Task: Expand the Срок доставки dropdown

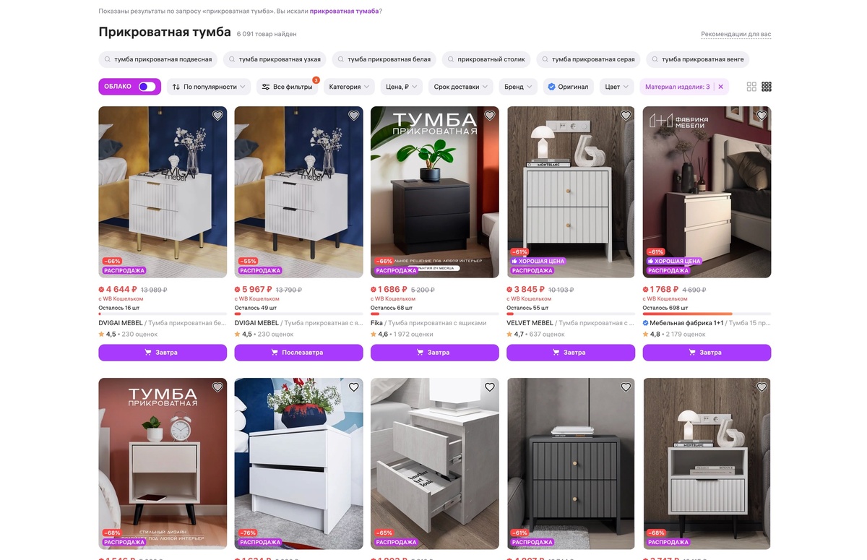Action: [x=461, y=87]
